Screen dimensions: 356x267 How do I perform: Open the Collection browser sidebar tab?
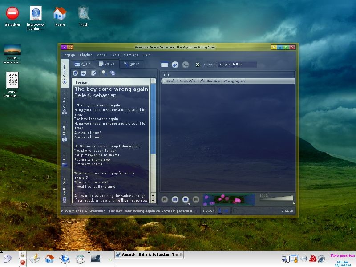pos(65,102)
